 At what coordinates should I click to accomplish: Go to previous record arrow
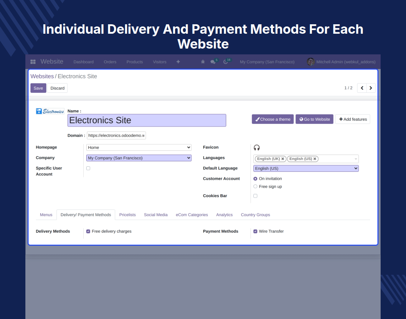coord(362,88)
